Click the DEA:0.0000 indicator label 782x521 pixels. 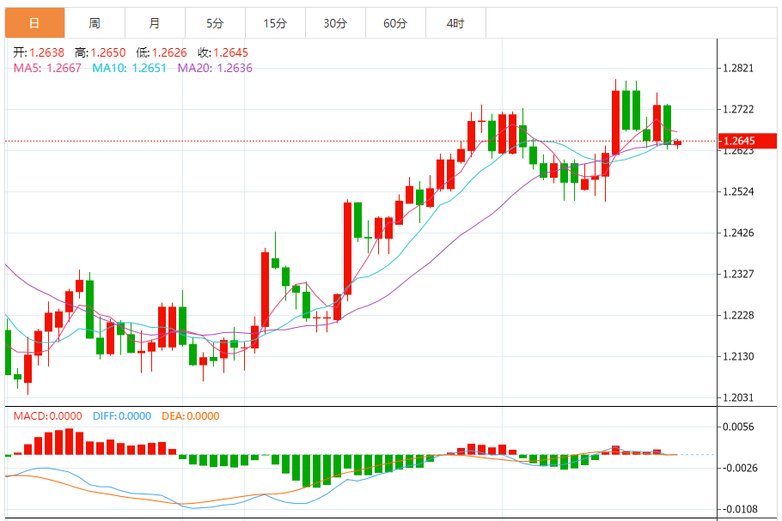click(191, 416)
